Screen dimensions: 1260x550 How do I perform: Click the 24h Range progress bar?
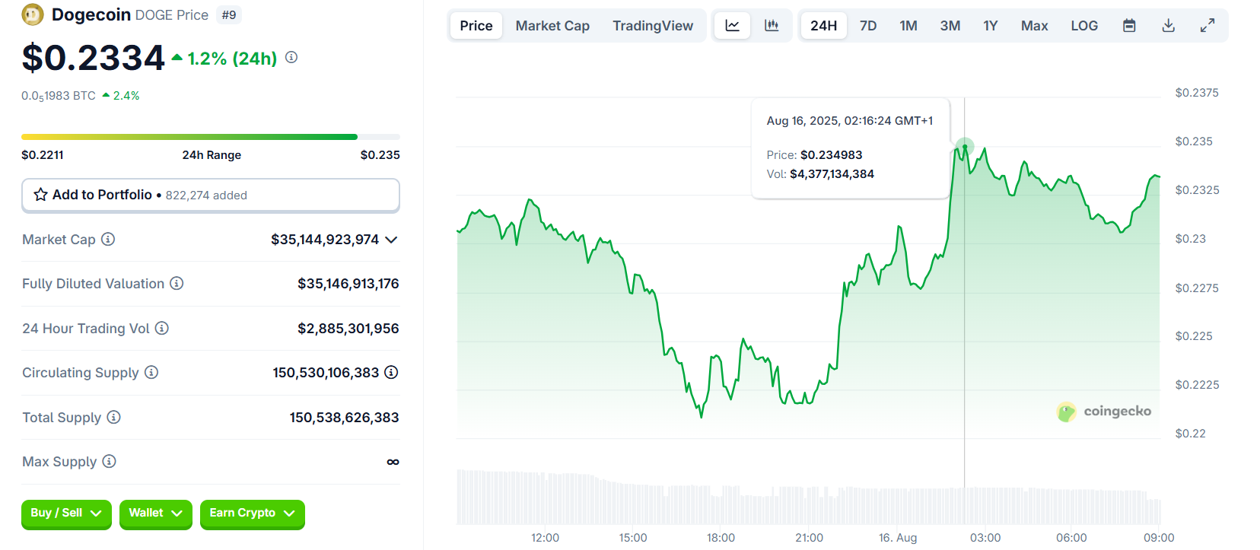coord(211,137)
